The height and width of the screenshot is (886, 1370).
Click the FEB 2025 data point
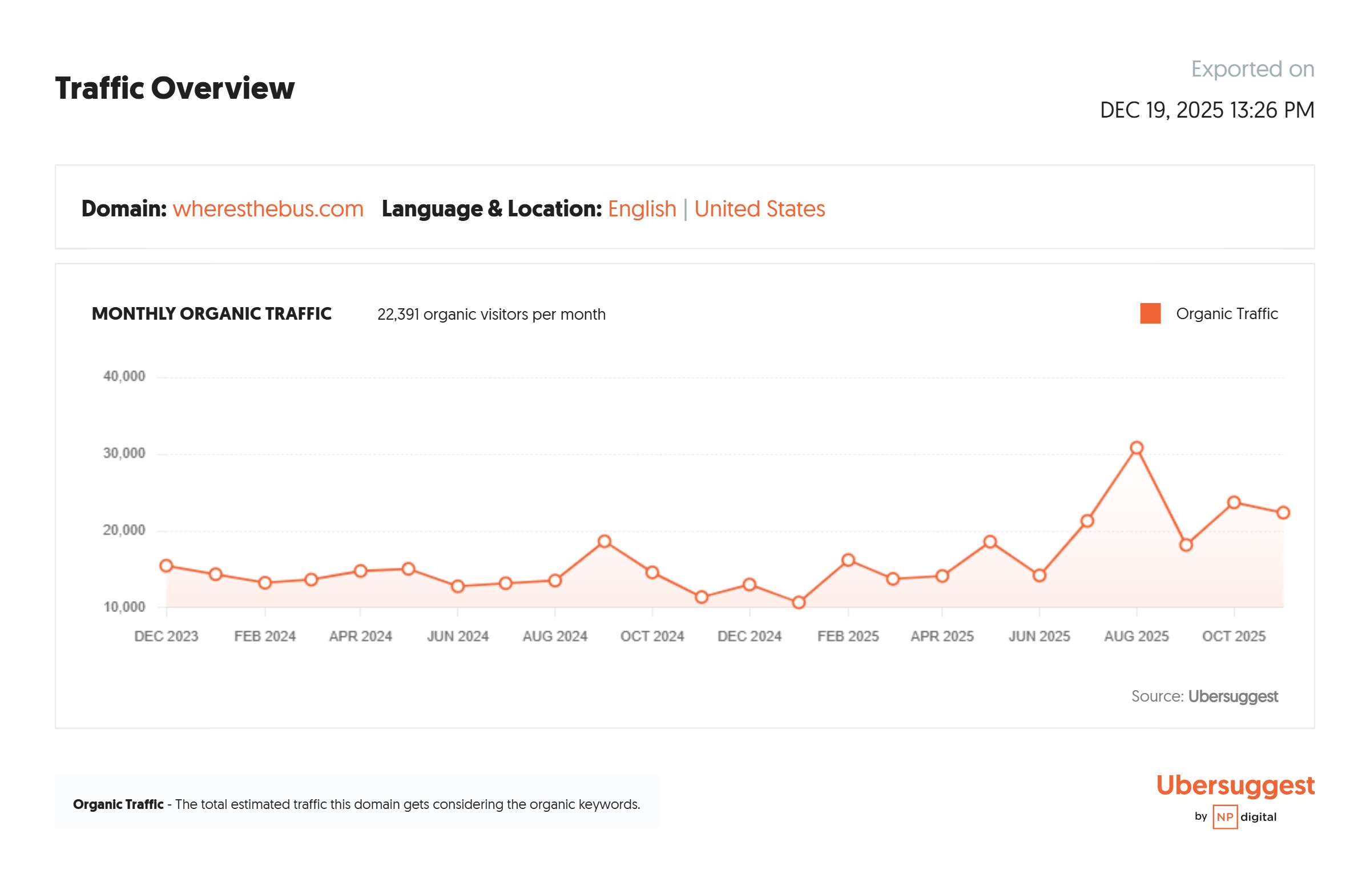[848, 561]
